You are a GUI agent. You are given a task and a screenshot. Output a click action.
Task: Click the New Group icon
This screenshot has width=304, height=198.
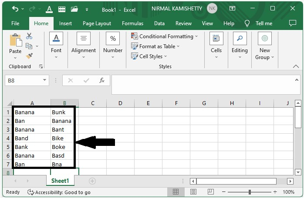coord(264,39)
